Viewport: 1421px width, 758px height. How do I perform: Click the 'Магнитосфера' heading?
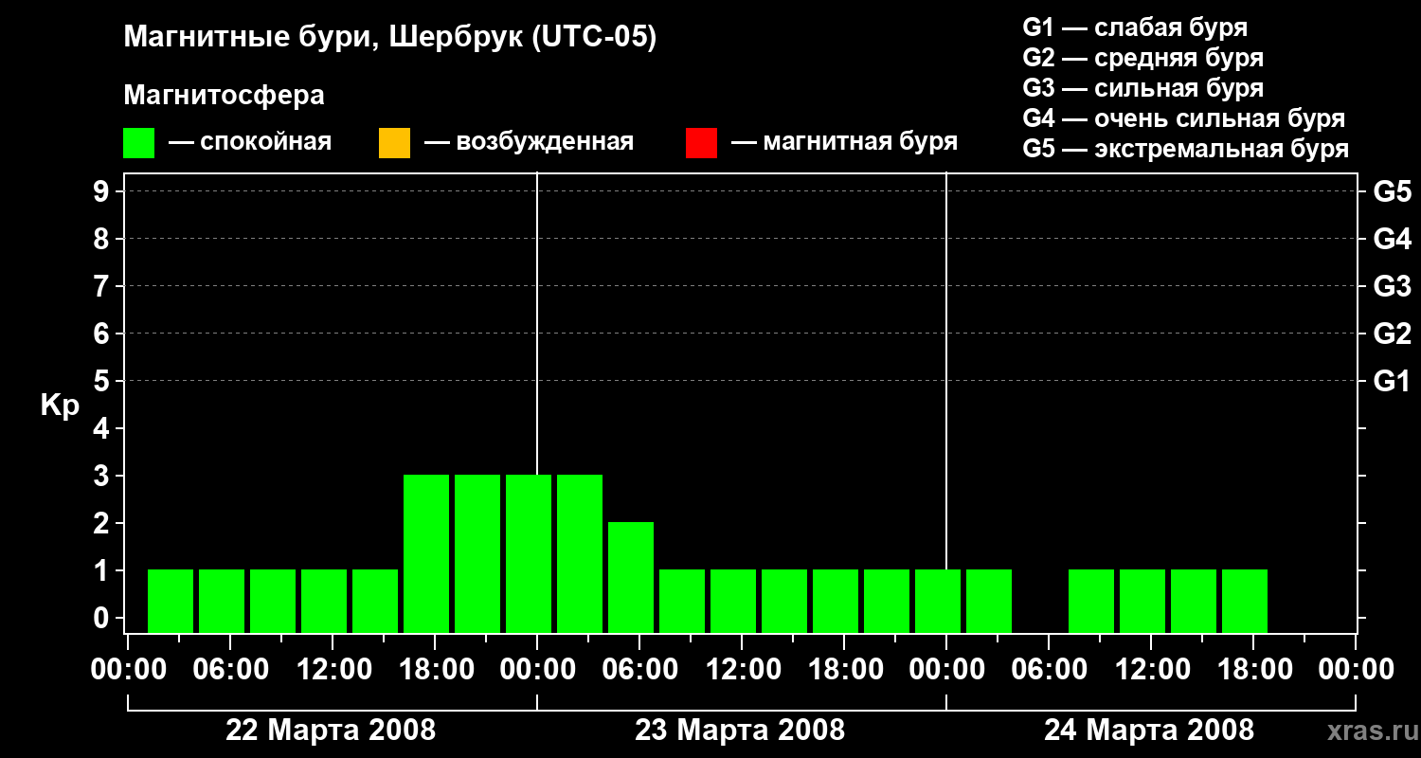224,96
